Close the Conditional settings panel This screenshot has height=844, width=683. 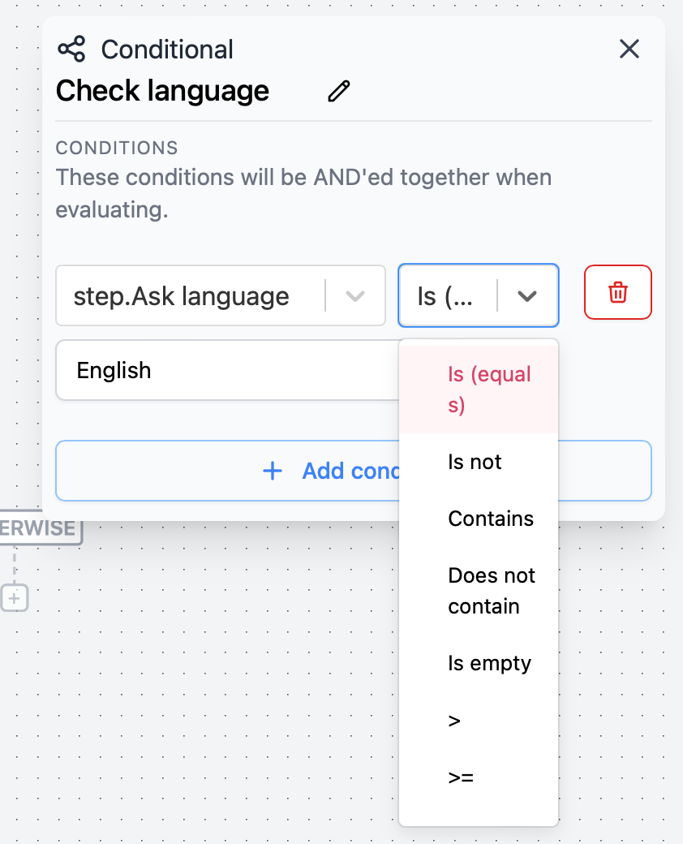(629, 49)
